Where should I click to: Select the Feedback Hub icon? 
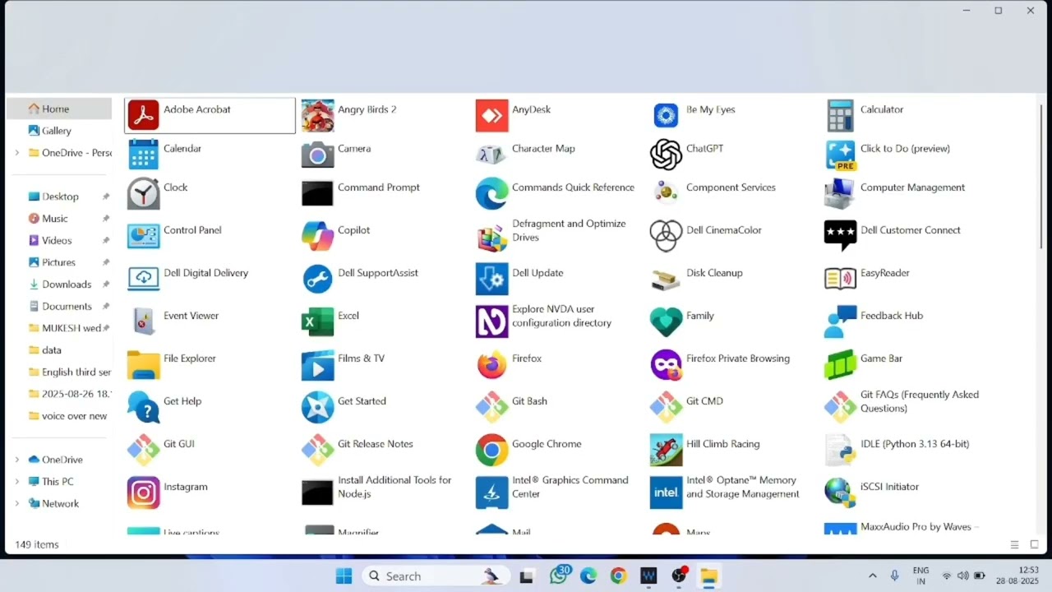point(840,321)
